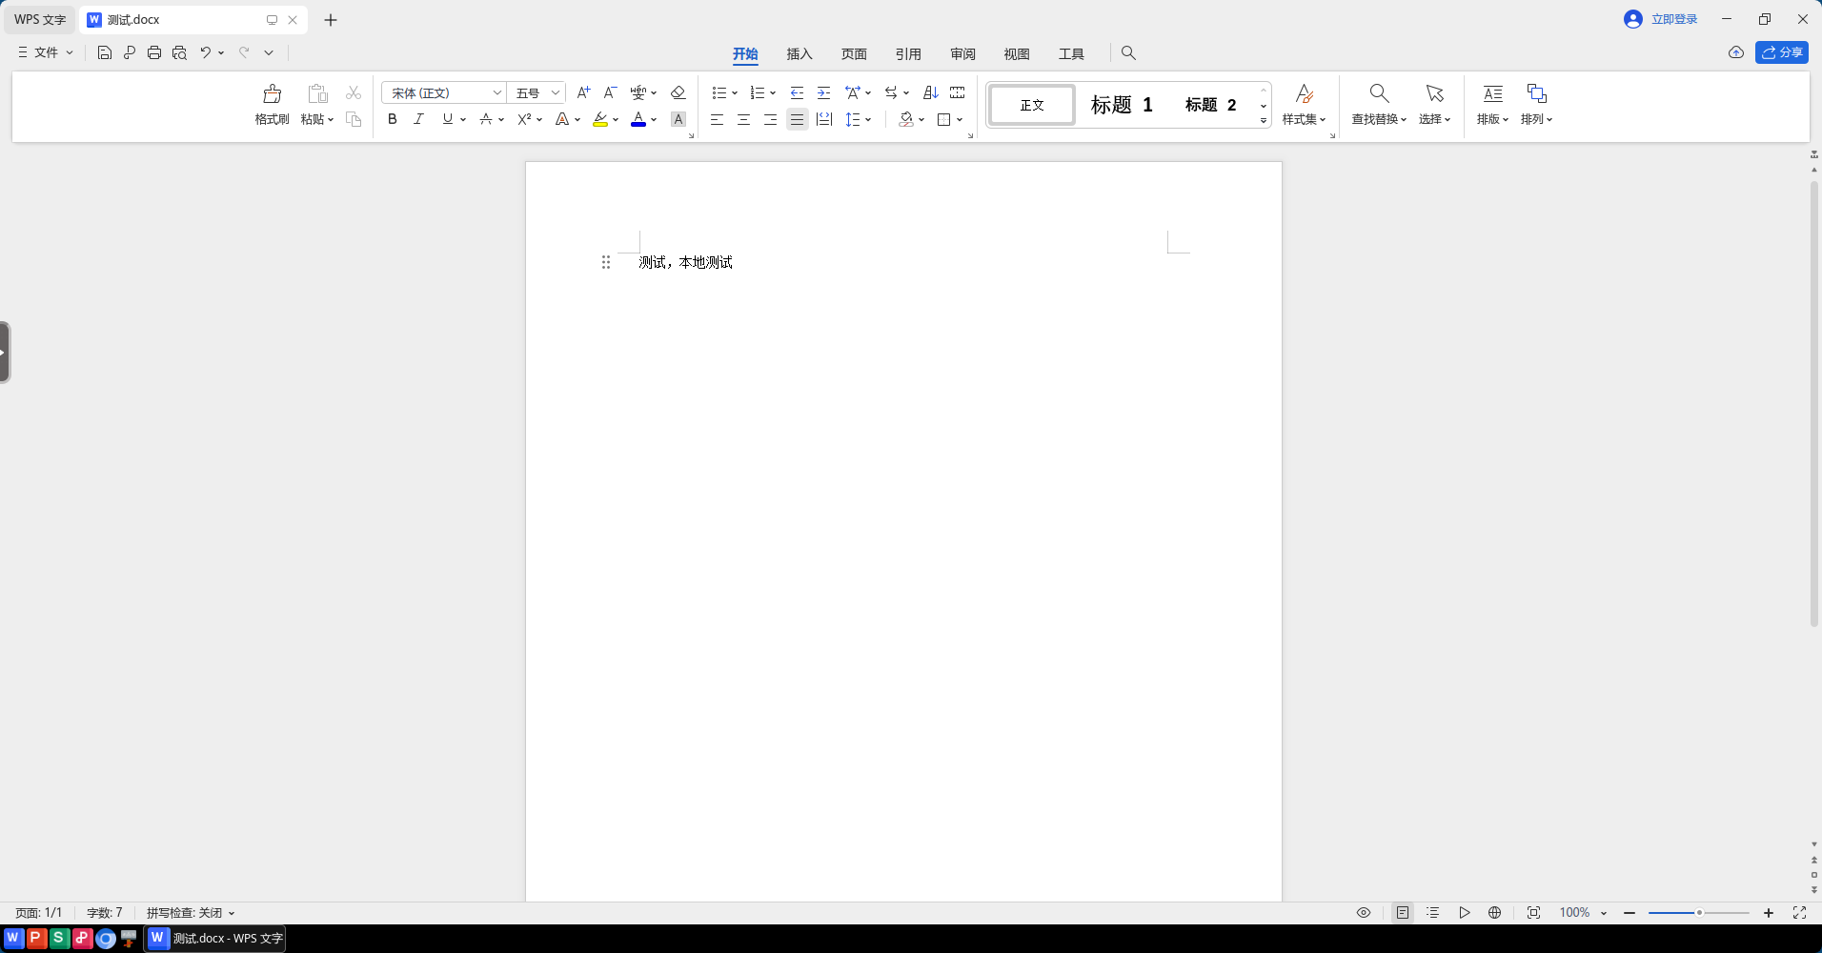Increase paragraph indent
The width and height of the screenshot is (1822, 953).
pos(823,92)
